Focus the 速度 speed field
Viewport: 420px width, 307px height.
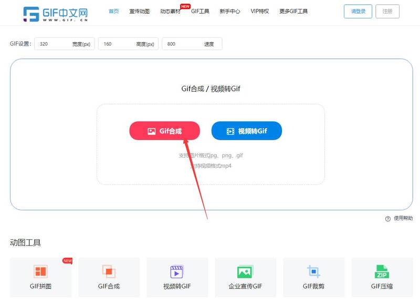[192, 44]
